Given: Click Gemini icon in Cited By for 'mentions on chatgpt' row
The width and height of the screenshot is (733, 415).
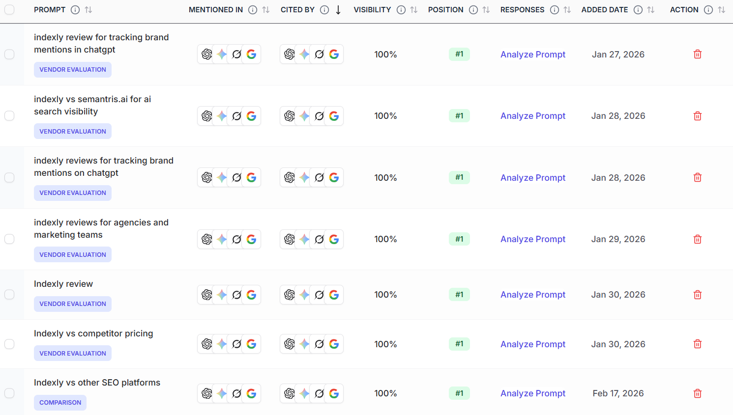Looking at the screenshot, I should 304,177.
